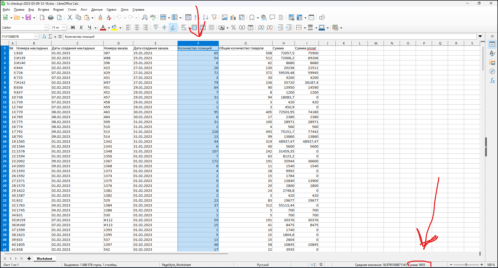Open the Sort dialog (AZ/ZA icon)
498x268 pixels.
(188, 18)
